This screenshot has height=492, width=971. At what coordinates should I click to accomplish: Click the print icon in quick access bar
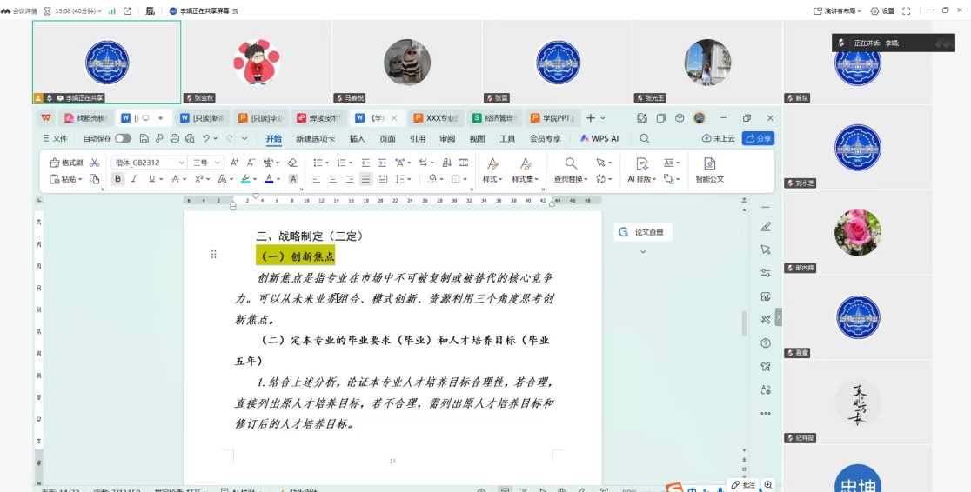[174, 138]
